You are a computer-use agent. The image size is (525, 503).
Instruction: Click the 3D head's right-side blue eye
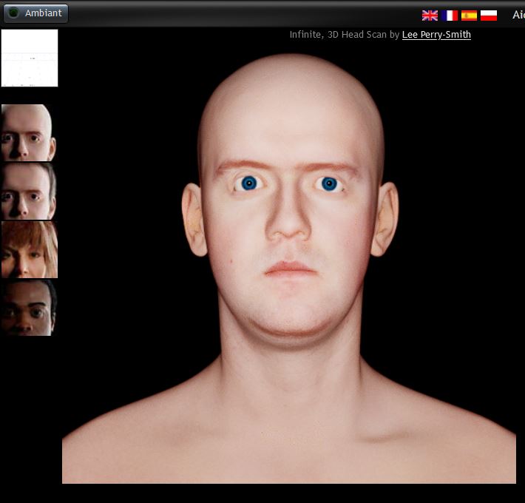pyautogui.click(x=329, y=183)
